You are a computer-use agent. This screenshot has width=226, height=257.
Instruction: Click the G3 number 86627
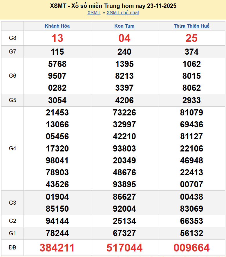coord(124,197)
